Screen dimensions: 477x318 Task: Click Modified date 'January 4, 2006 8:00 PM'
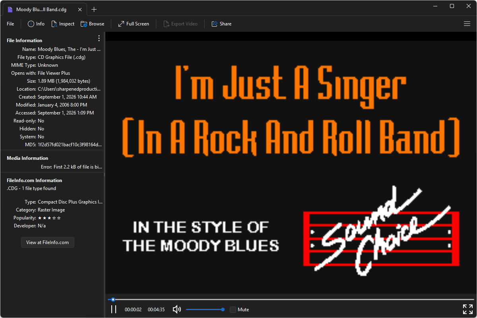62,105
